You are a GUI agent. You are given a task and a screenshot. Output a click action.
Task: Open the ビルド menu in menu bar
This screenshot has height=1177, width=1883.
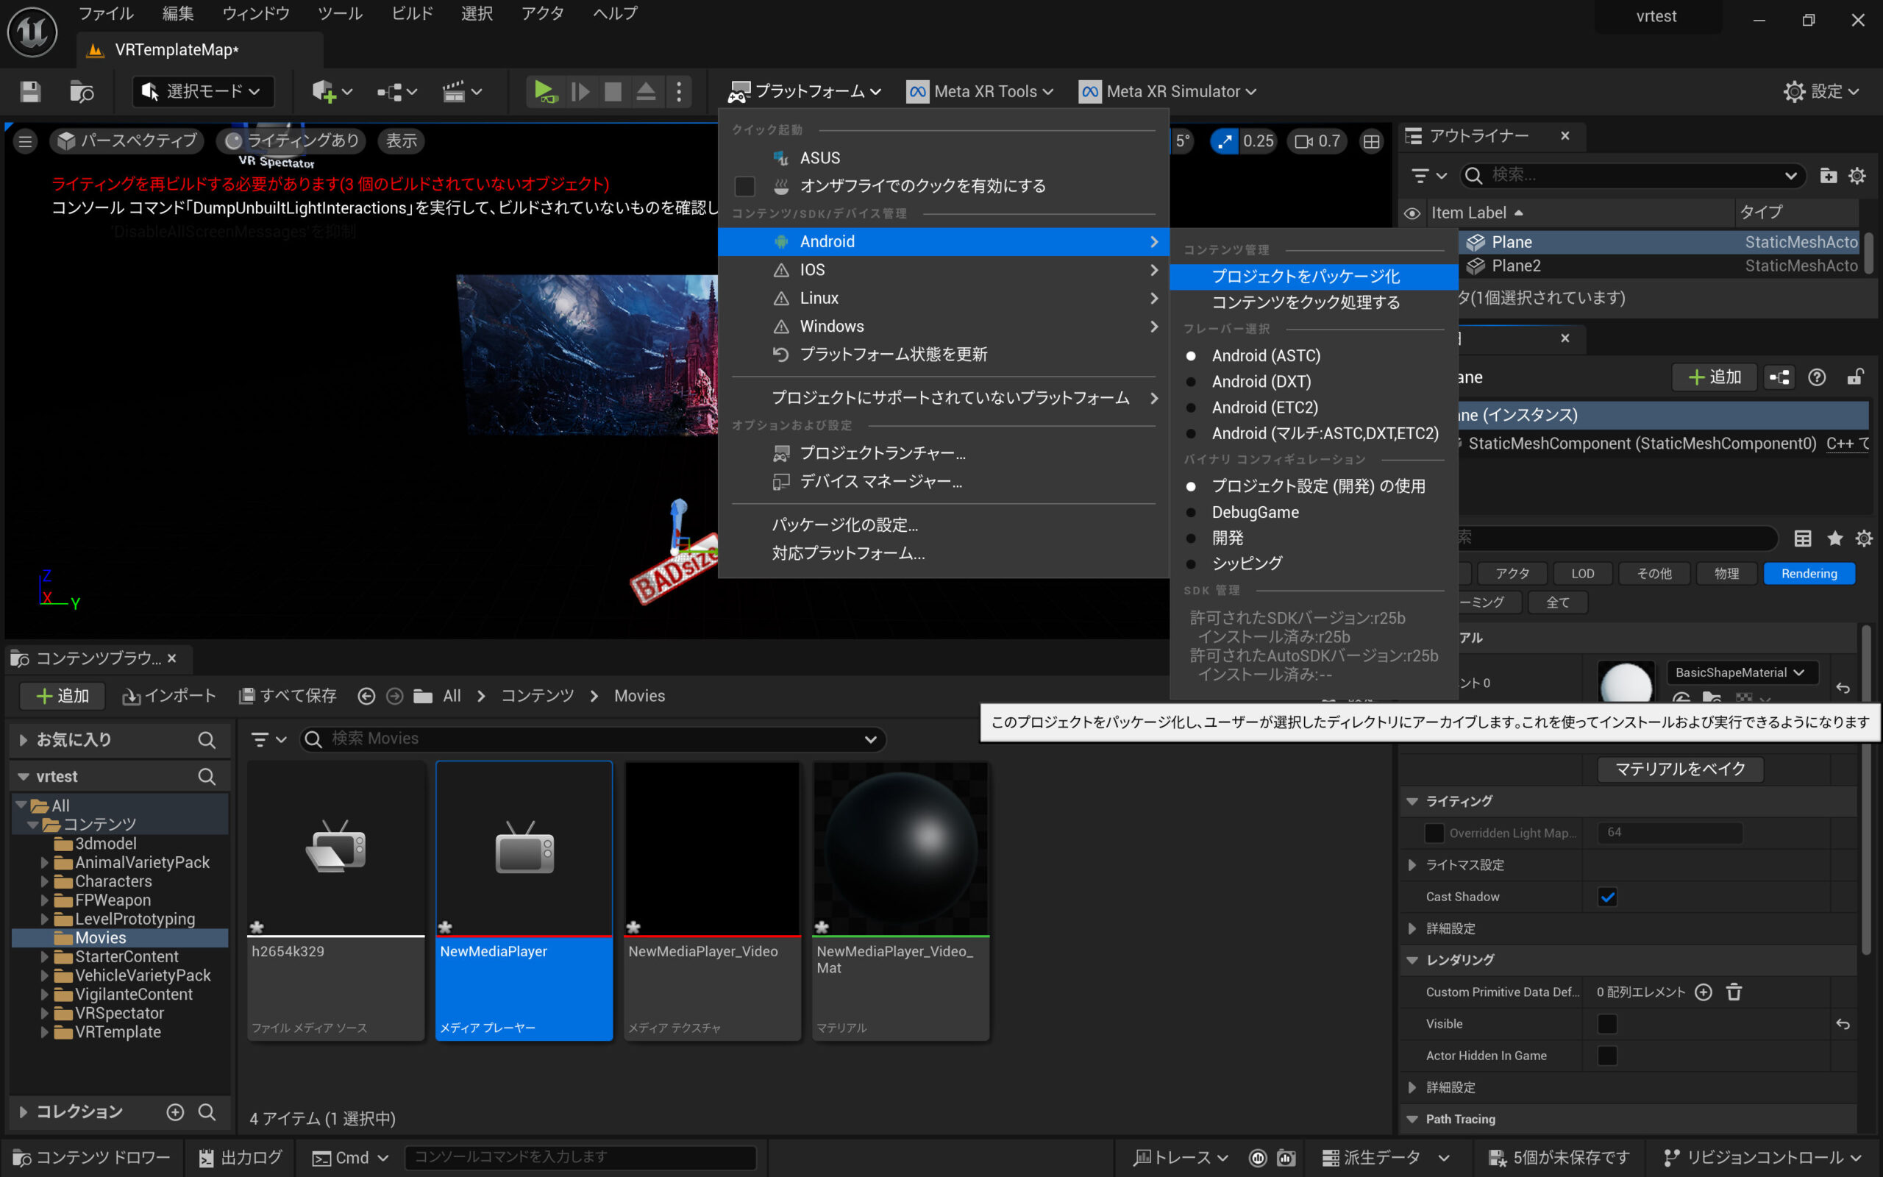click(412, 13)
